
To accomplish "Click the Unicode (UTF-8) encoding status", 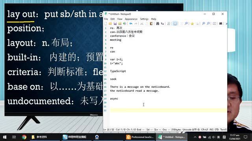I will coord(191,130).
